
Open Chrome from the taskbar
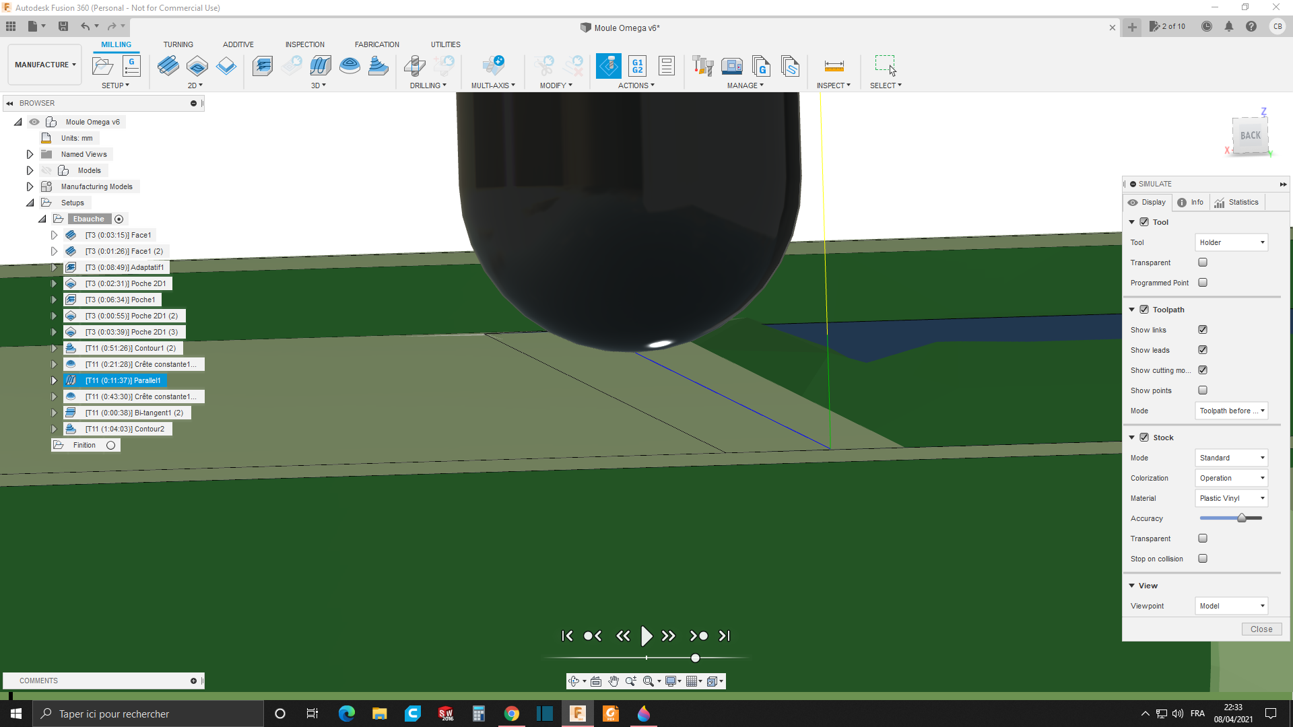point(512,714)
